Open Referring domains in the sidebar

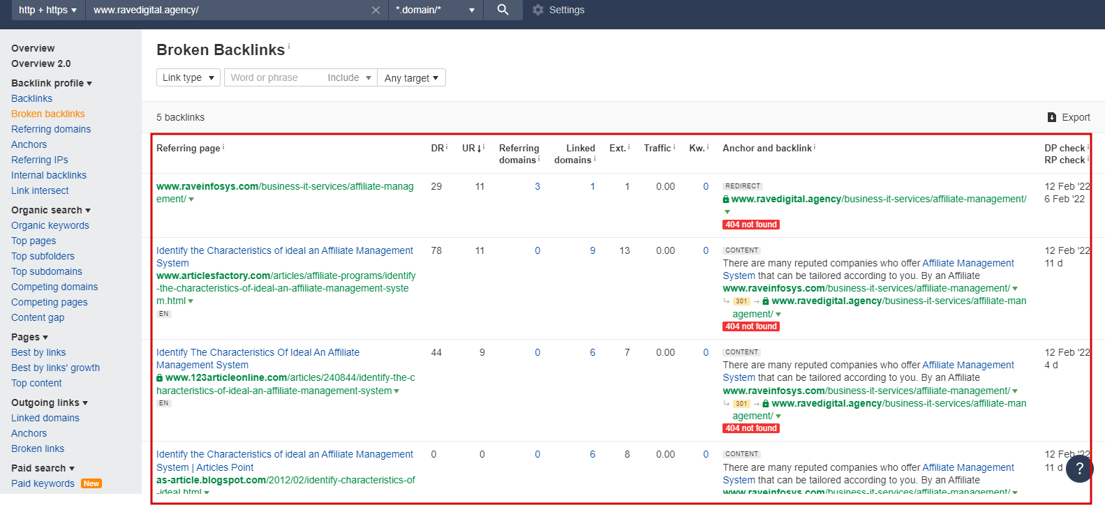click(51, 129)
